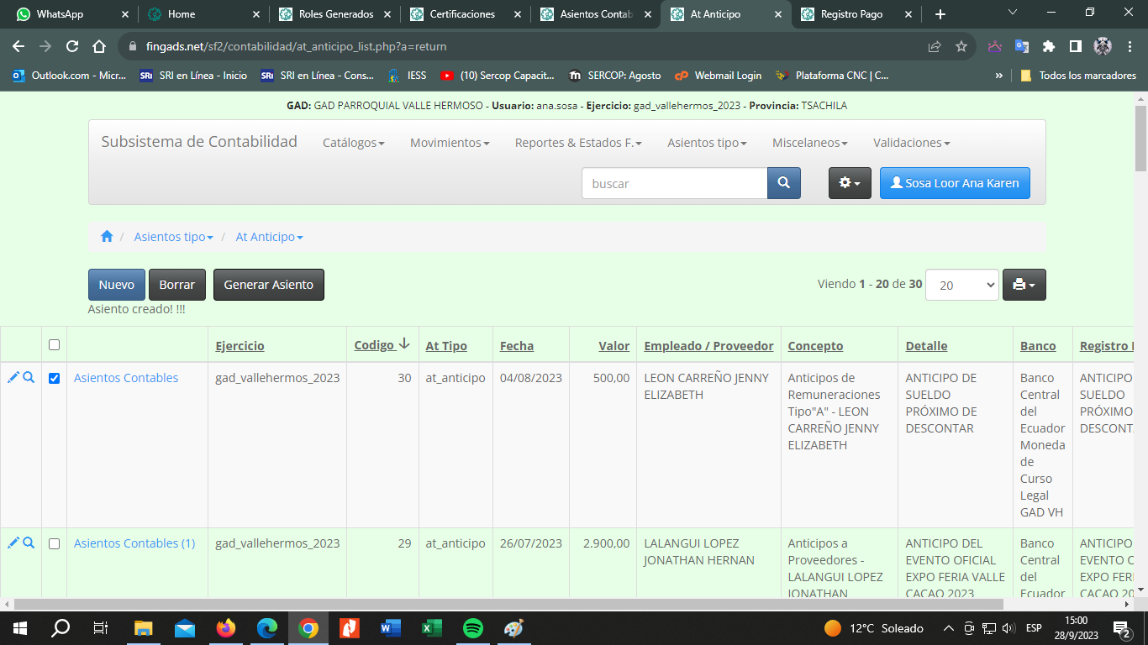Open the Movimientos menu
Viewport: 1148px width, 645px height.
[x=449, y=143]
